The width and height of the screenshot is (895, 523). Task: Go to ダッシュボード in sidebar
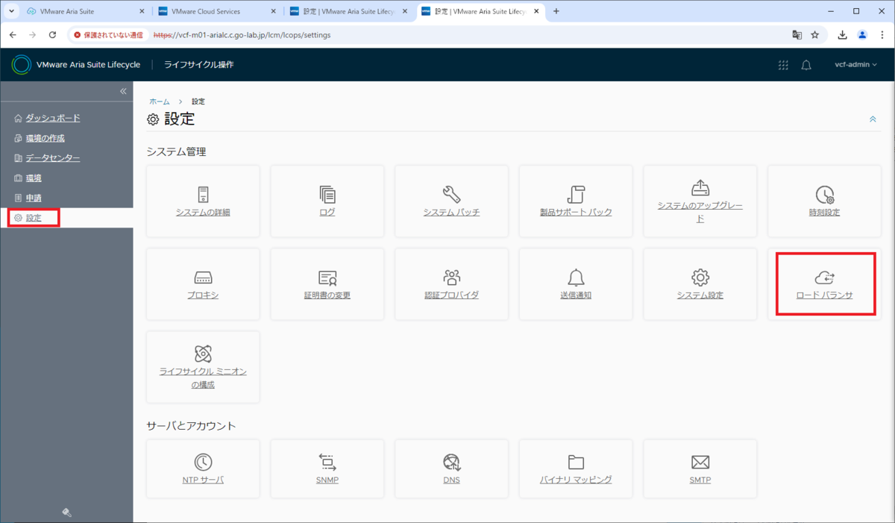point(52,118)
